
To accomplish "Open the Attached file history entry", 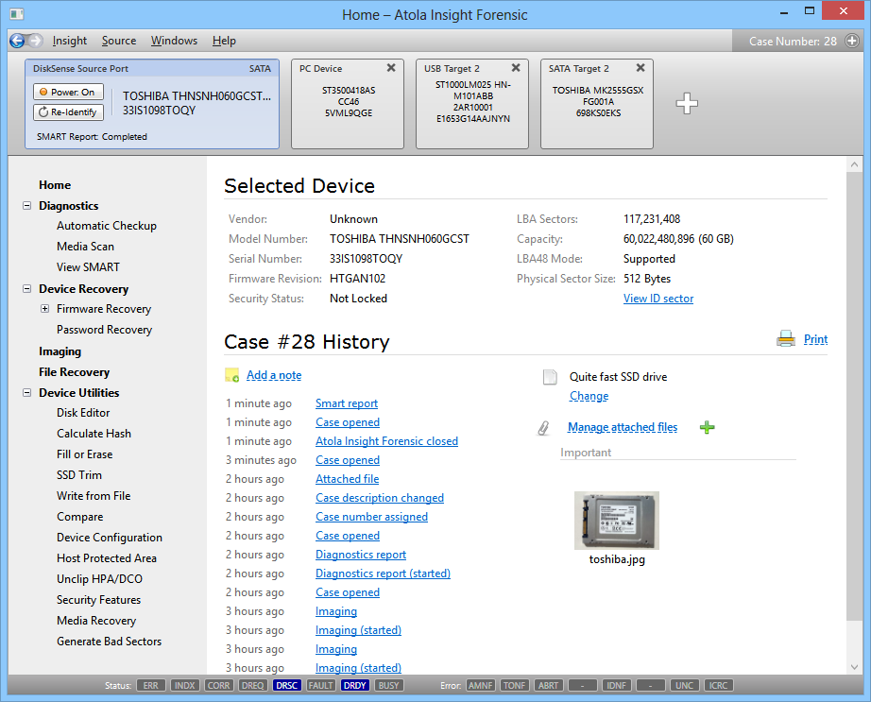I will click(x=348, y=479).
